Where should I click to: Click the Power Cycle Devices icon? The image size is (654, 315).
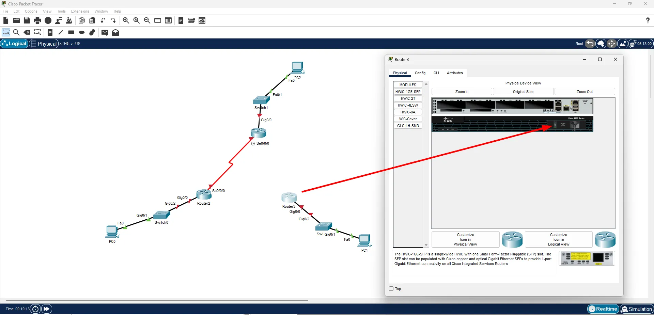click(x=35, y=309)
